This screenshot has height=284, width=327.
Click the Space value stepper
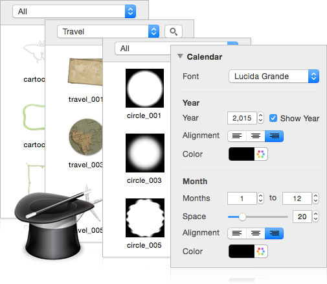(x=315, y=217)
